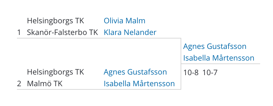Screen dimensions: 273x106
Task: Click the Malmö TK club label
Action: (45, 84)
